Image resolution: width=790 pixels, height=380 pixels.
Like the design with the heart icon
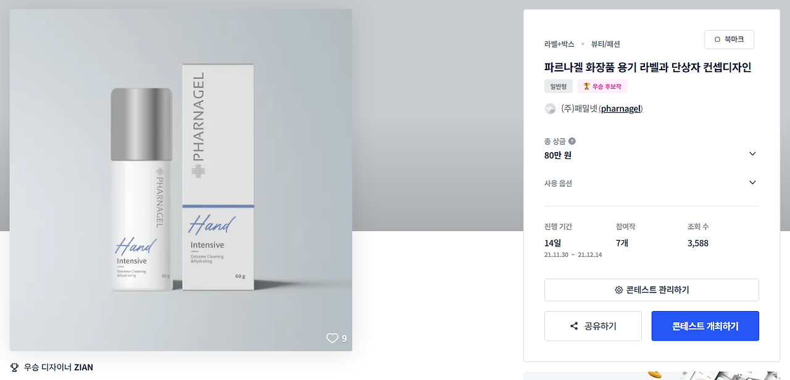click(332, 338)
